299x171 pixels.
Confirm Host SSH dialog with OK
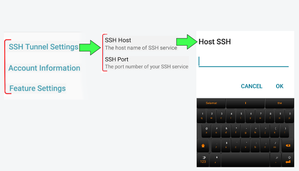[x=279, y=86]
